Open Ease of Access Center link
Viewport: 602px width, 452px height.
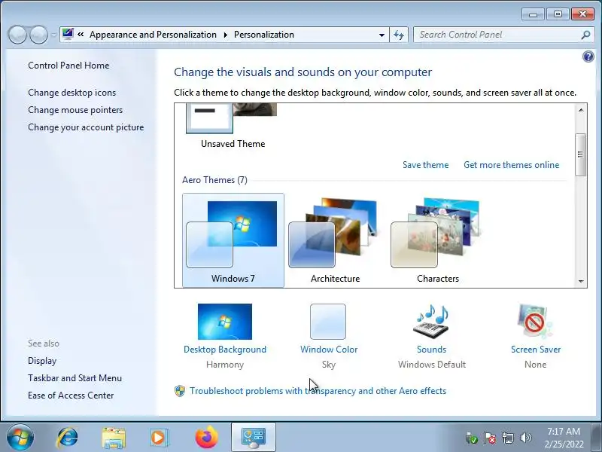71,395
